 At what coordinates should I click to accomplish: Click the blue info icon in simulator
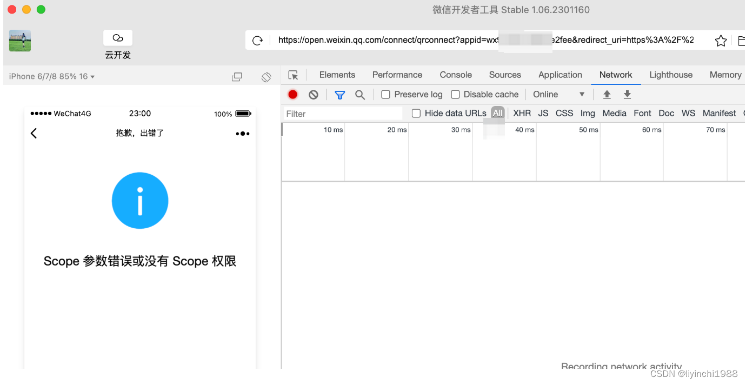pos(140,201)
